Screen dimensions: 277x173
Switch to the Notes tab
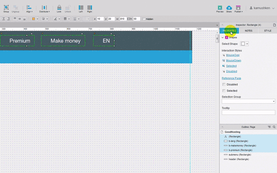coord(248,31)
